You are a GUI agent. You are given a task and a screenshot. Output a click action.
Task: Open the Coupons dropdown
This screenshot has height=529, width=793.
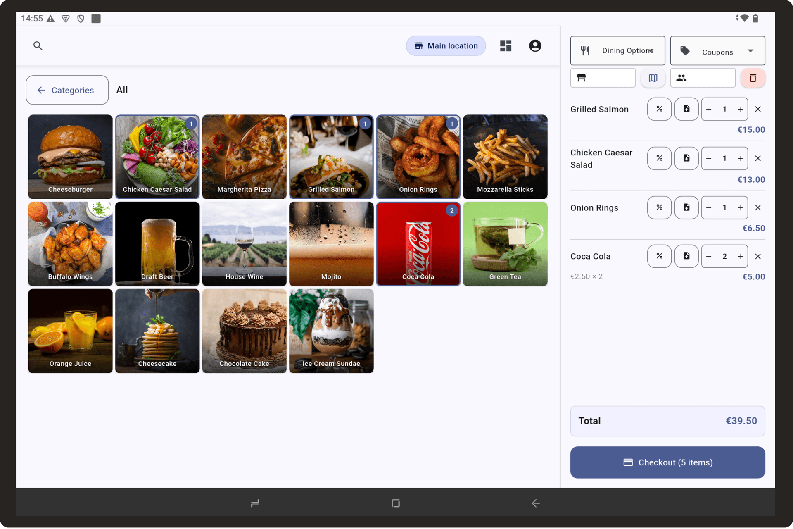(x=717, y=50)
